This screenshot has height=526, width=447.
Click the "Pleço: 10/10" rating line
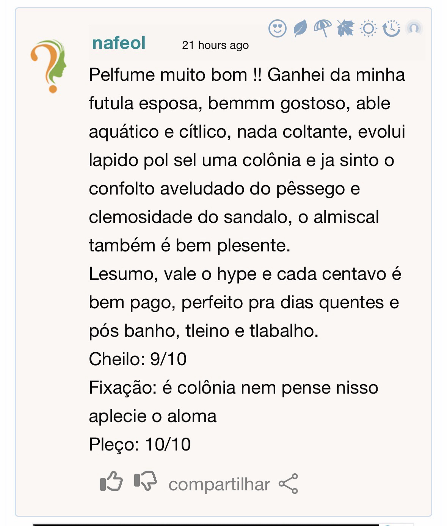pos(140,444)
